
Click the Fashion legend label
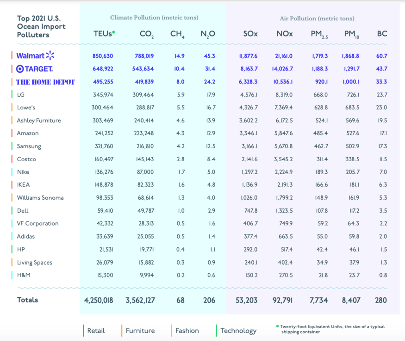coord(187,331)
